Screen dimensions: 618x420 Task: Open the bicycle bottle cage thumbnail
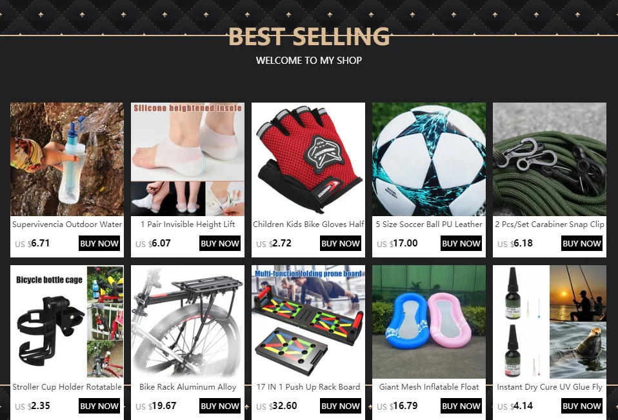(x=67, y=322)
